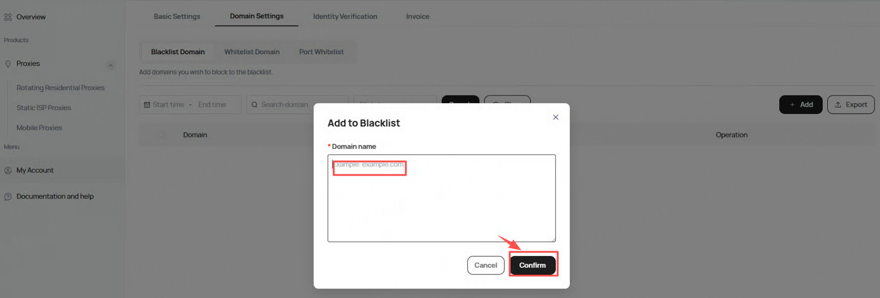880x298 pixels.
Task: Click the Cancel button in dialog
Action: click(485, 265)
